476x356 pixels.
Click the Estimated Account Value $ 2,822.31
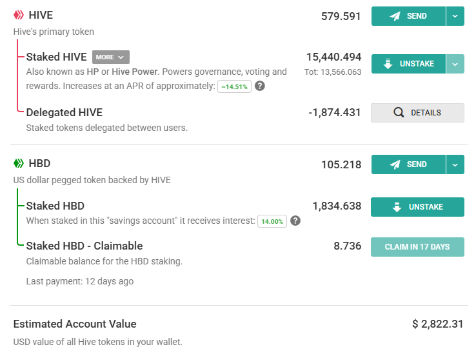click(x=438, y=324)
